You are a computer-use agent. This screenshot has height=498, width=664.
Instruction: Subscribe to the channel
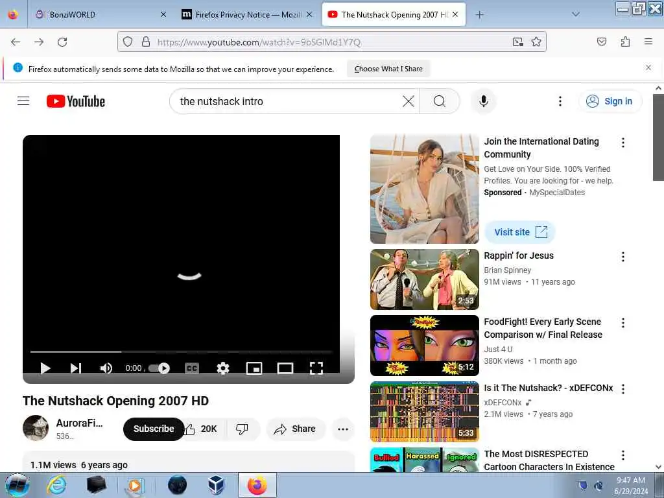point(154,429)
